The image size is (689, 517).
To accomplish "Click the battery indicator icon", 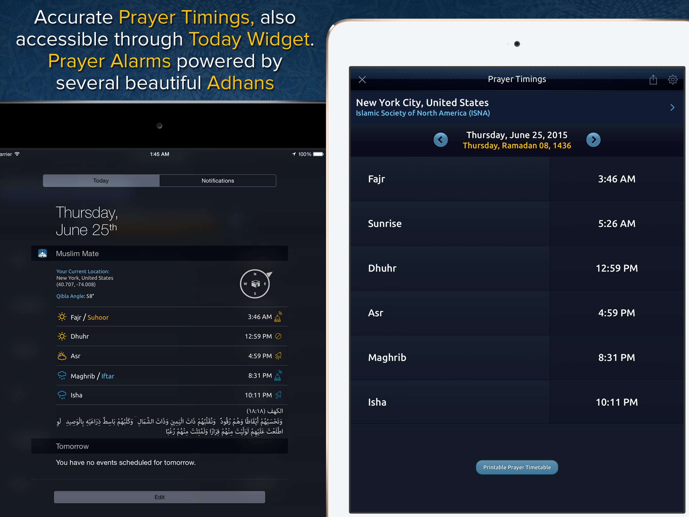I will [318, 154].
